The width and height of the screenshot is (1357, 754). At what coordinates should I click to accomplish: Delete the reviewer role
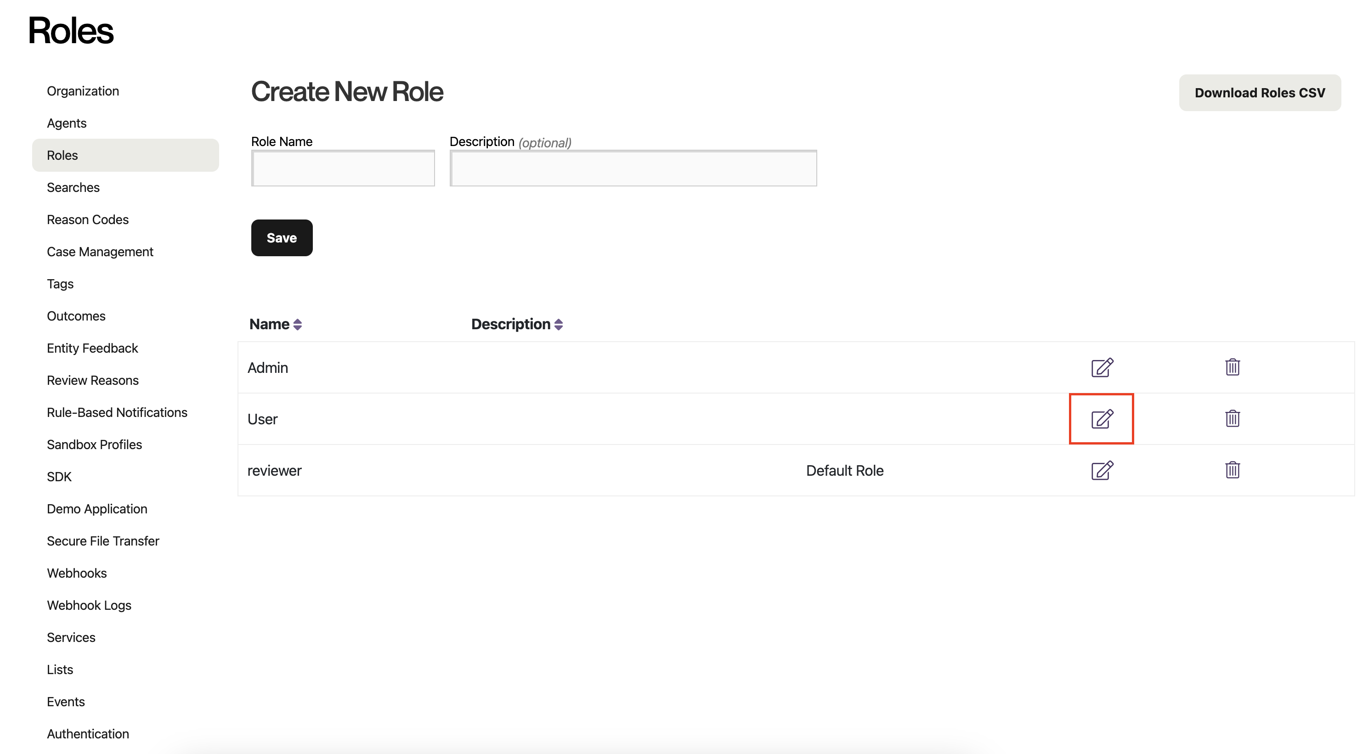click(1232, 470)
